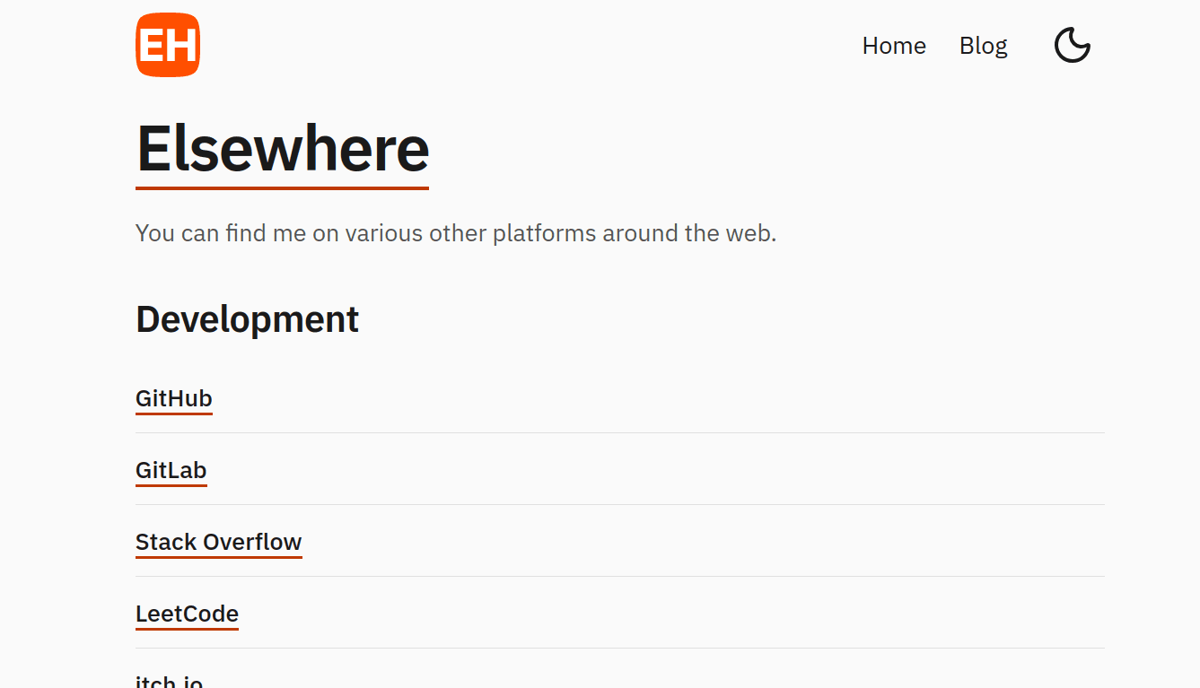Click the word 'platforms' in the intro text
The height and width of the screenshot is (688, 1200).
point(544,234)
